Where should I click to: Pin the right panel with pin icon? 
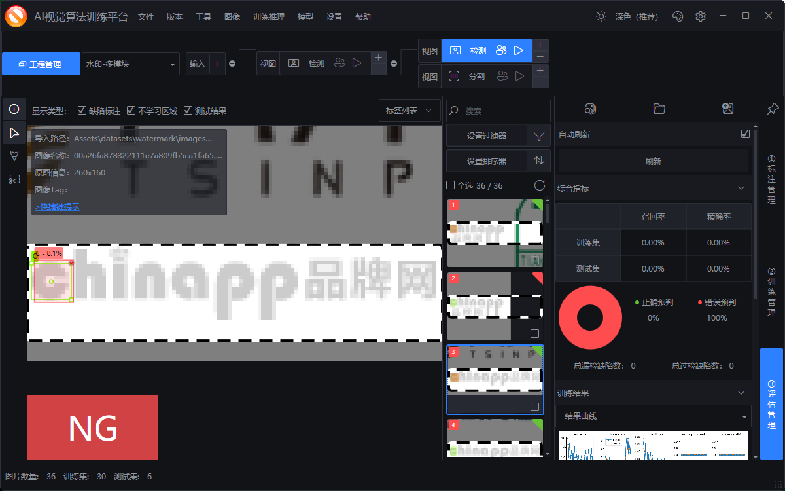point(773,109)
